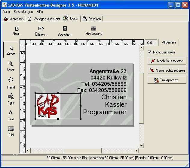Select the Zeiger pointer tool
Image resolution: width=190 pixels, height=168 pixels.
tap(11, 50)
